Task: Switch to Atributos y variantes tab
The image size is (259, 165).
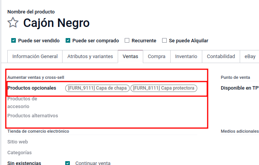Action: (x=90, y=57)
